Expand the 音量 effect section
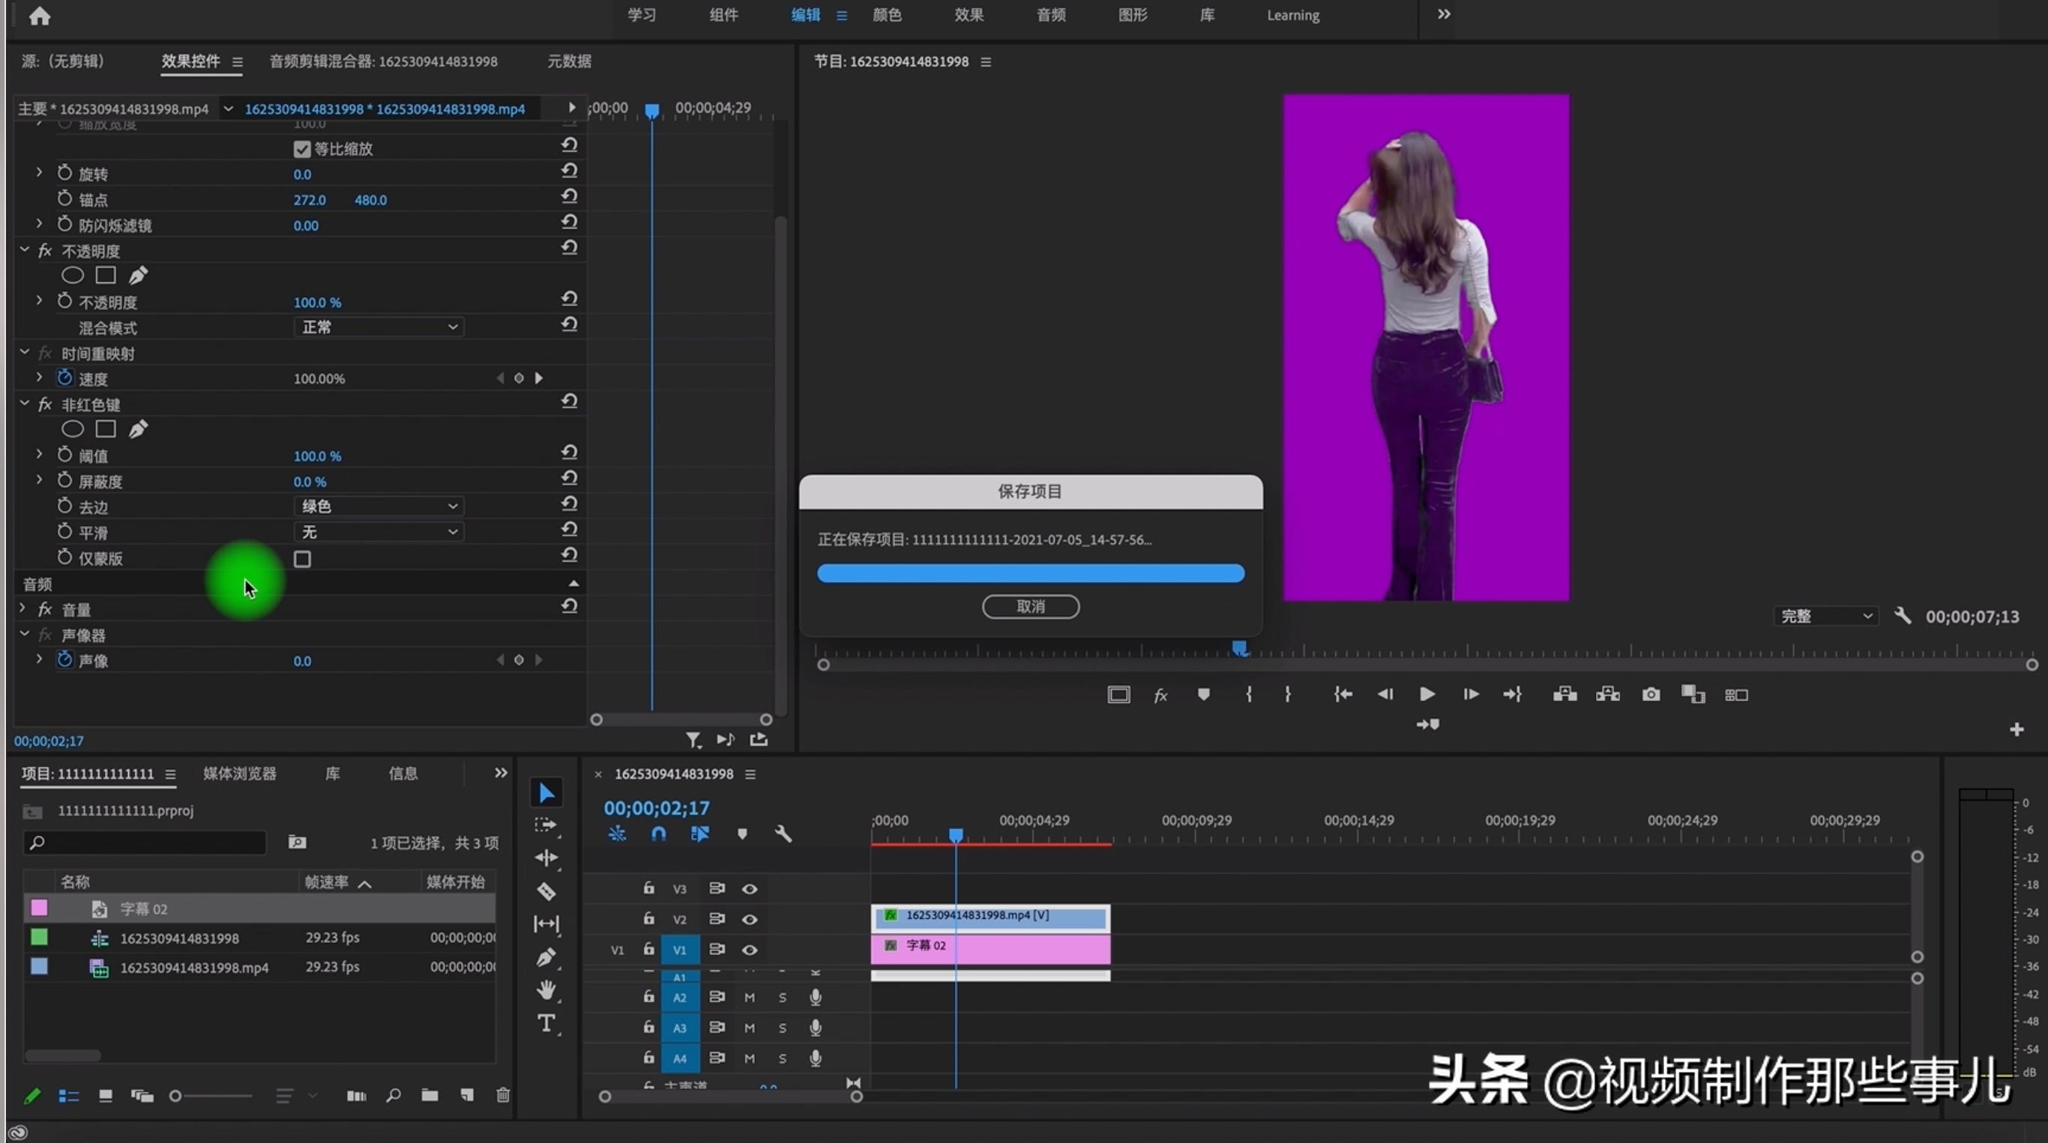2048x1143 pixels. pos(23,608)
